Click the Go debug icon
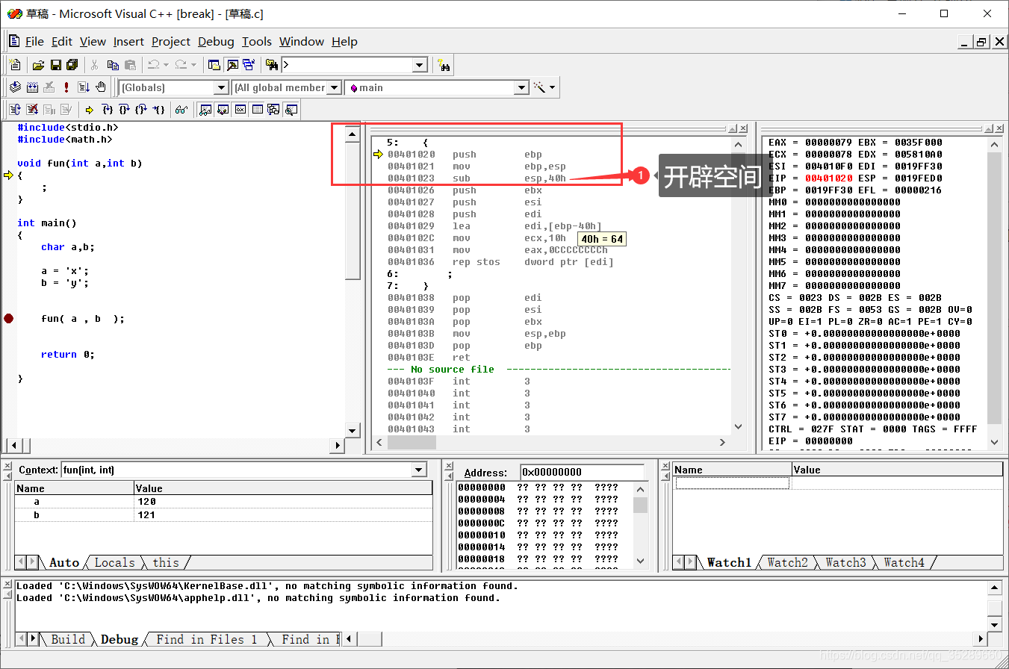 click(x=84, y=87)
